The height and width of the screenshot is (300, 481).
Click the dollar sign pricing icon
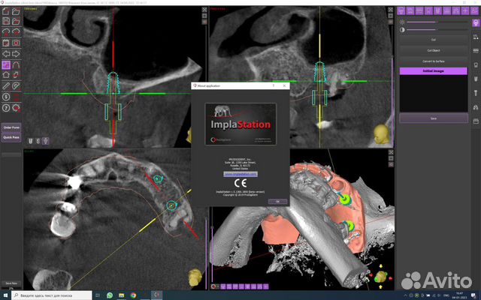(x=7, y=97)
